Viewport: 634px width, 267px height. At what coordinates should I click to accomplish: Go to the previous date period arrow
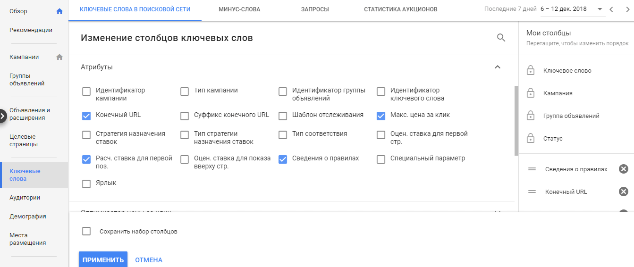[x=611, y=9]
